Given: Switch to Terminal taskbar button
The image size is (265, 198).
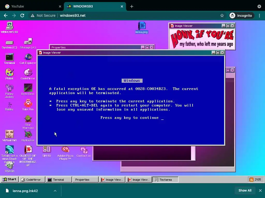Looking at the screenshot, I should [x=58, y=180].
